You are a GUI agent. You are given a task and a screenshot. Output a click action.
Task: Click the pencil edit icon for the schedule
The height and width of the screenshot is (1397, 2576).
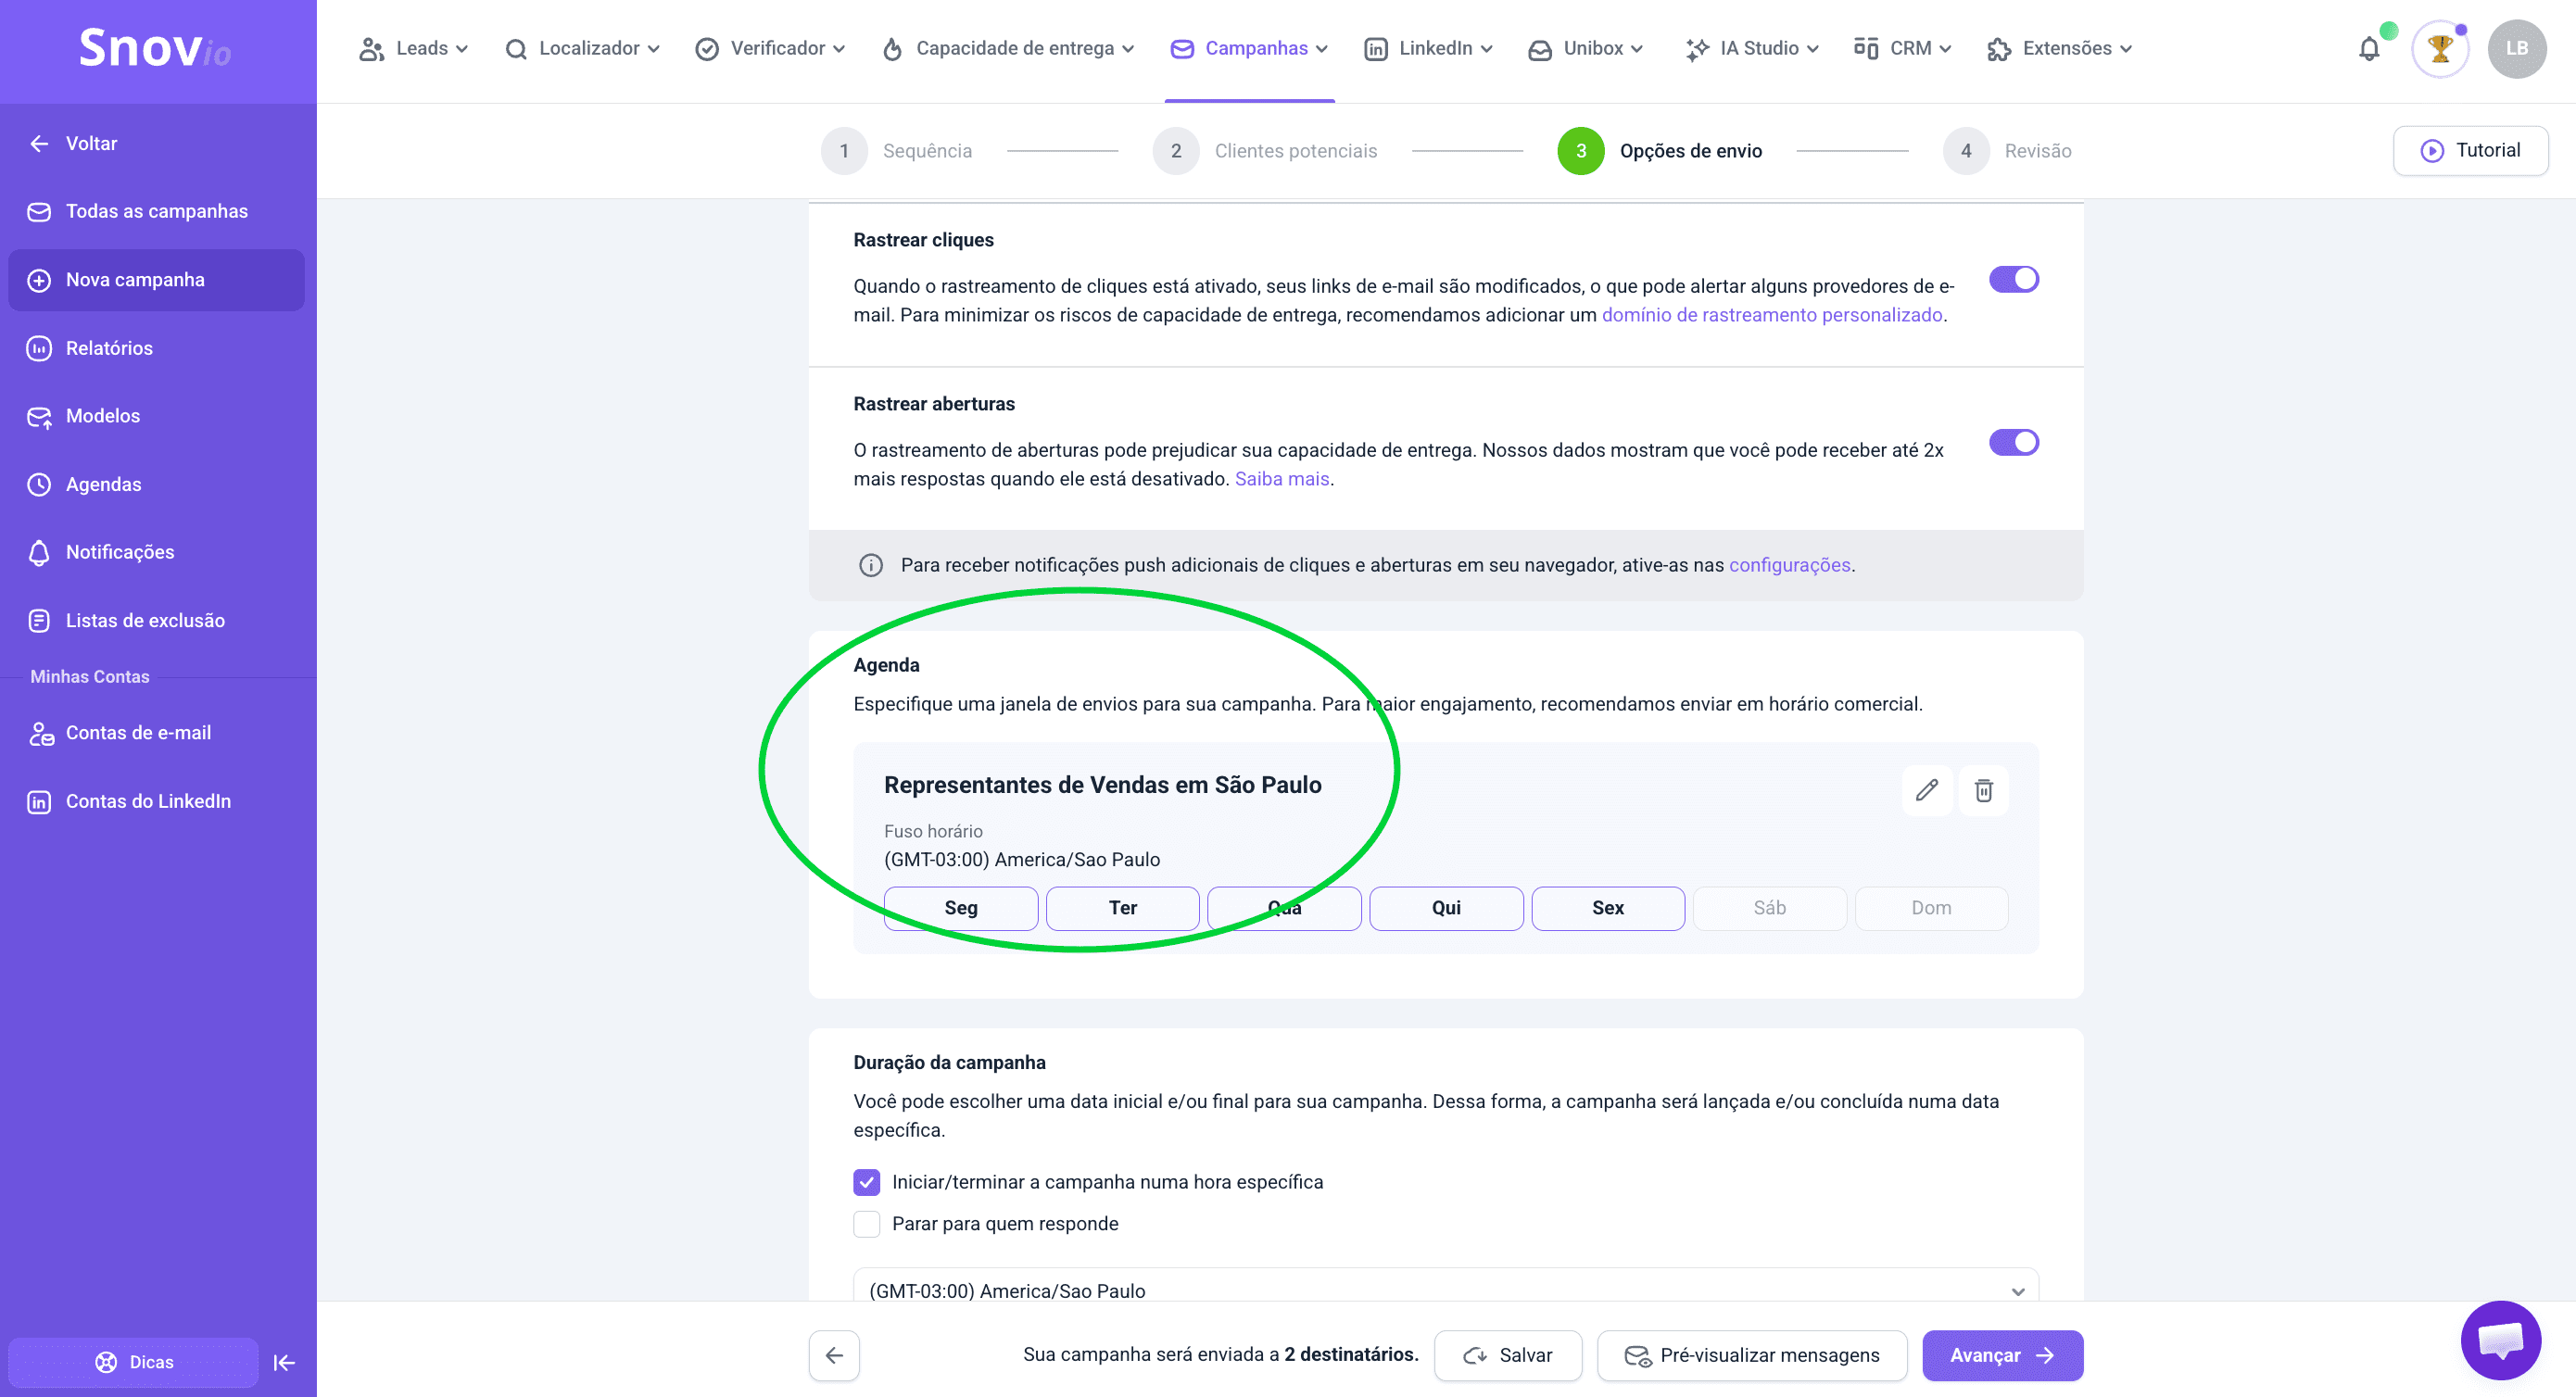[1926, 790]
